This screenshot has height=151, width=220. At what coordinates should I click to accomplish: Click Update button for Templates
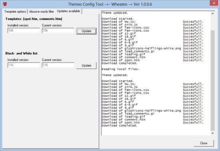[86, 31]
